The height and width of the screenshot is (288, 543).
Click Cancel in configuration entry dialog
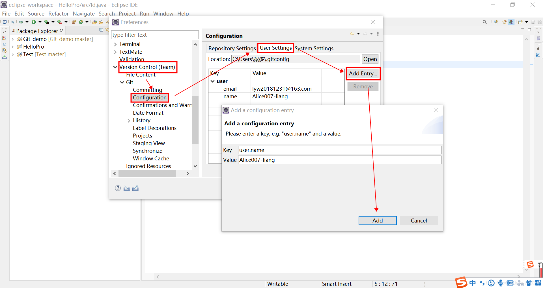pyautogui.click(x=419, y=221)
